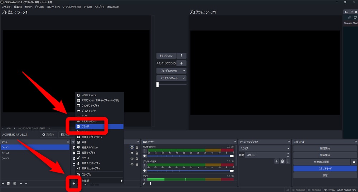358x192 pixels.
Task: Open the scene filters icon in Scenes toolbar
Action: 15,183
